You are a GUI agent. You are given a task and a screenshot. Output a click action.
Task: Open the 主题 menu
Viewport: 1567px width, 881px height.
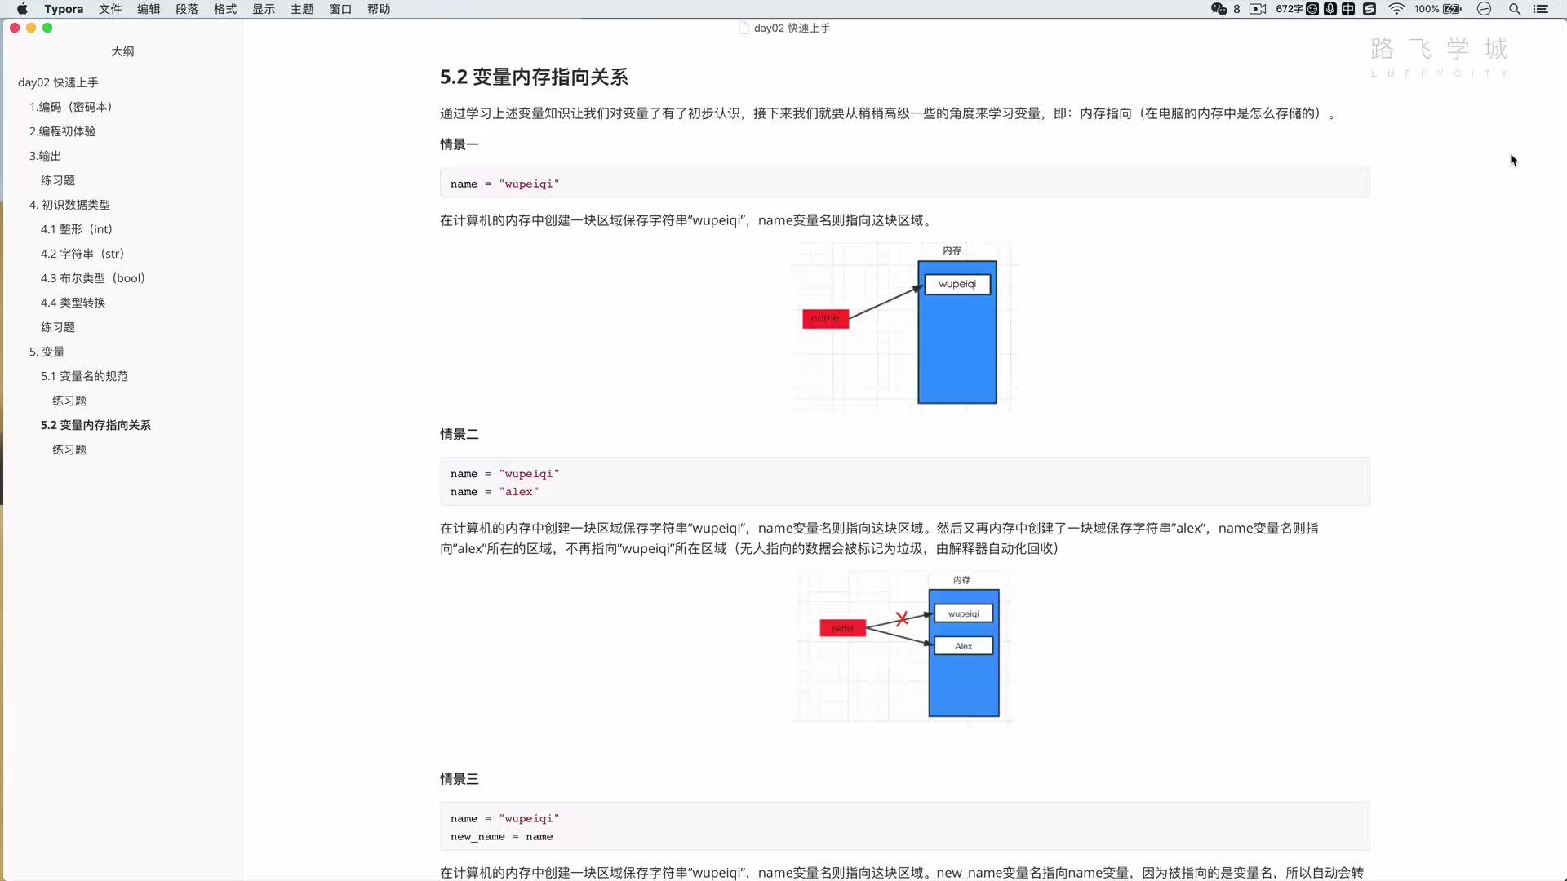point(302,9)
